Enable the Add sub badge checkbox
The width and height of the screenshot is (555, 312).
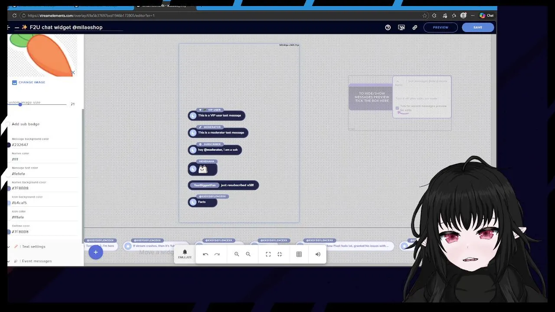point(8,124)
